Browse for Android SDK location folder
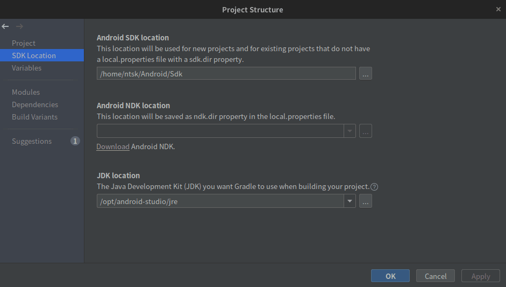This screenshot has width=506, height=287. tap(366, 74)
